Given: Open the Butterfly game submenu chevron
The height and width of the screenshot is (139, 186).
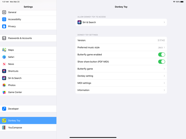Looking at the screenshot, I should (x=164, y=69).
